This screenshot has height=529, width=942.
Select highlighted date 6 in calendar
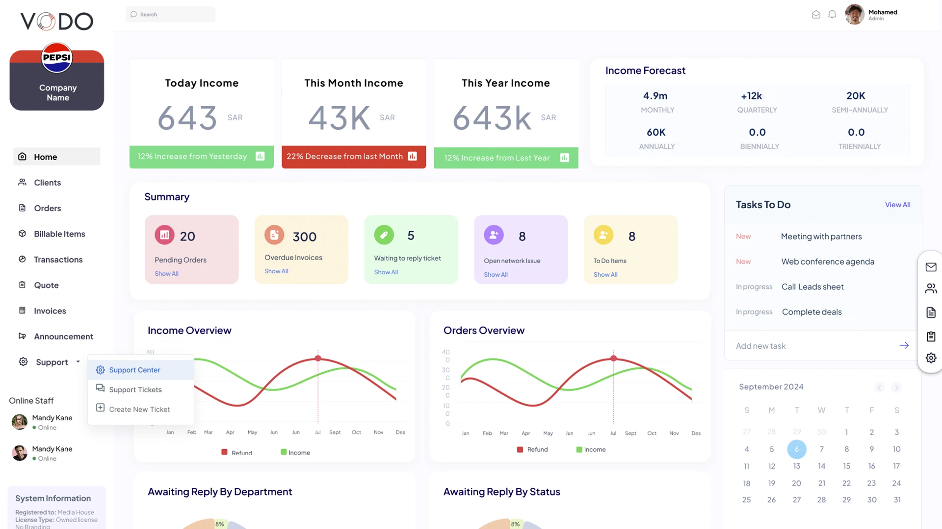click(x=797, y=449)
